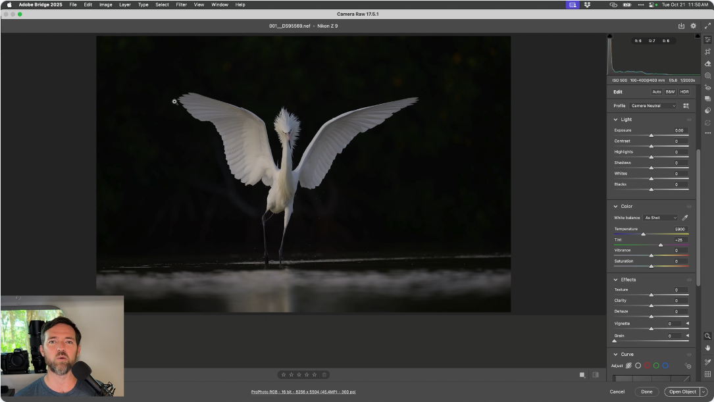
Task: Open the White balance As Shot dropdown
Action: coord(660,218)
